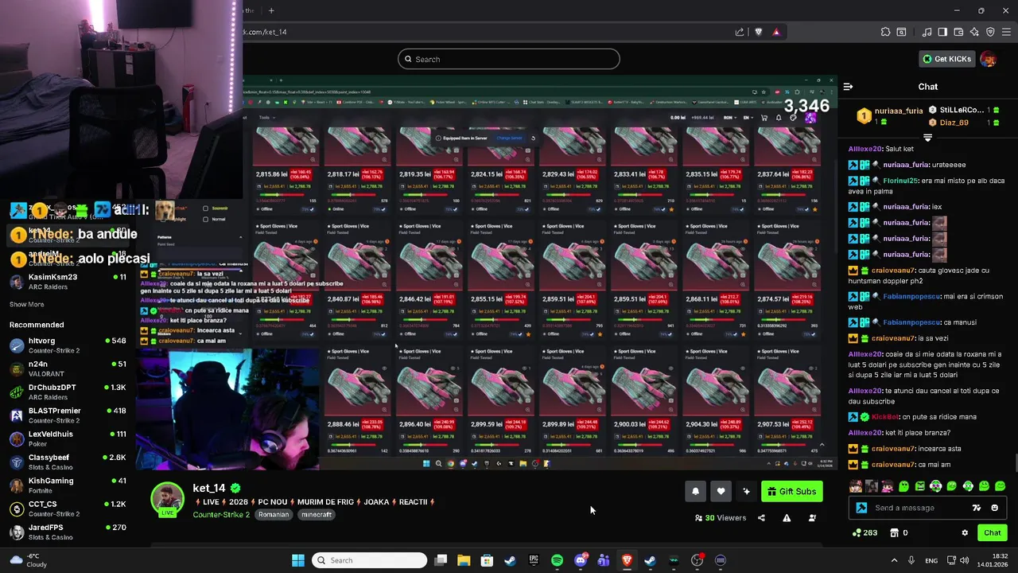Select the Romanian language tag
The image size is (1018, 573).
pos(273,514)
